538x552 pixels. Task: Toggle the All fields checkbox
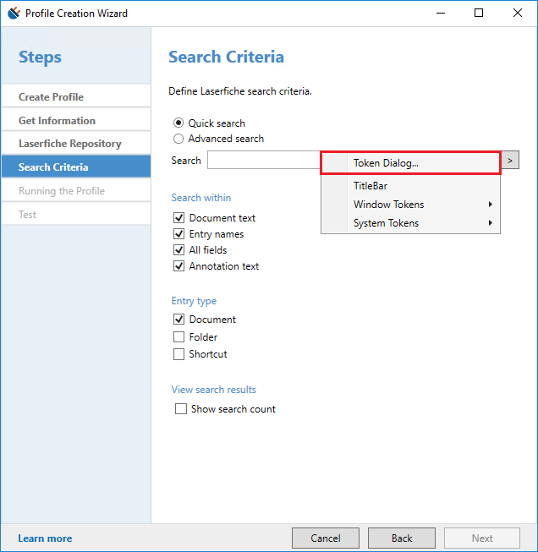[179, 250]
